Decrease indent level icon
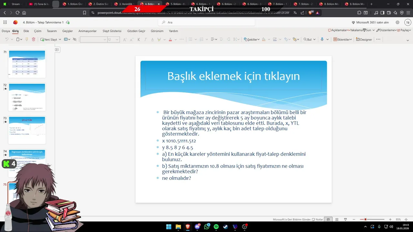Image resolution: width=413 pixels, height=232 pixels. (x=222, y=39)
